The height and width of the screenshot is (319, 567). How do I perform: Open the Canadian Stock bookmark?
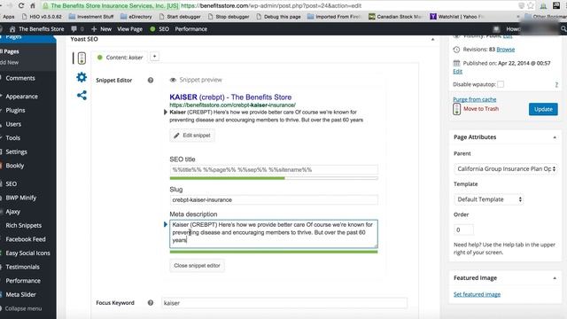click(396, 16)
